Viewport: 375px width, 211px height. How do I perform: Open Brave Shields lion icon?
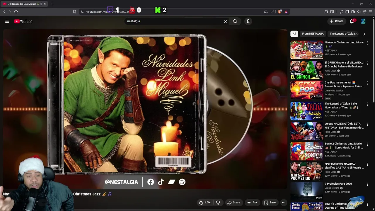[x=280, y=12]
